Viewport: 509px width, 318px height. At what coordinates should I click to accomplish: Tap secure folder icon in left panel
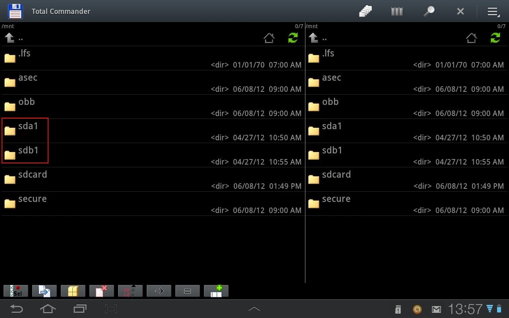(x=10, y=204)
